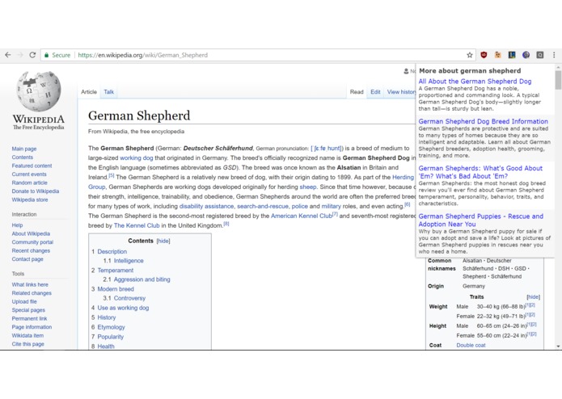
Task: Jump to Intelligence subsection in contents
Action: [x=129, y=261]
